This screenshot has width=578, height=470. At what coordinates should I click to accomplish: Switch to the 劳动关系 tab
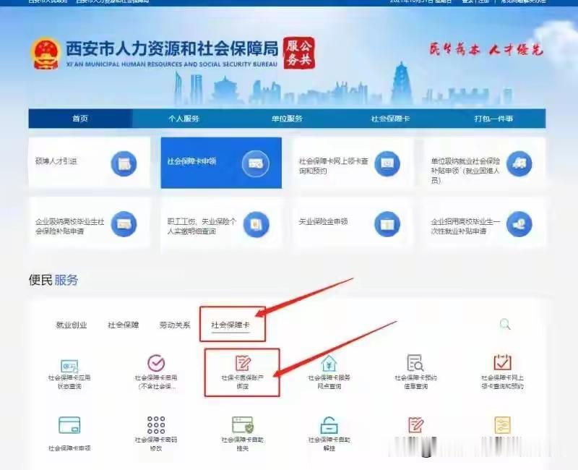[x=175, y=325]
